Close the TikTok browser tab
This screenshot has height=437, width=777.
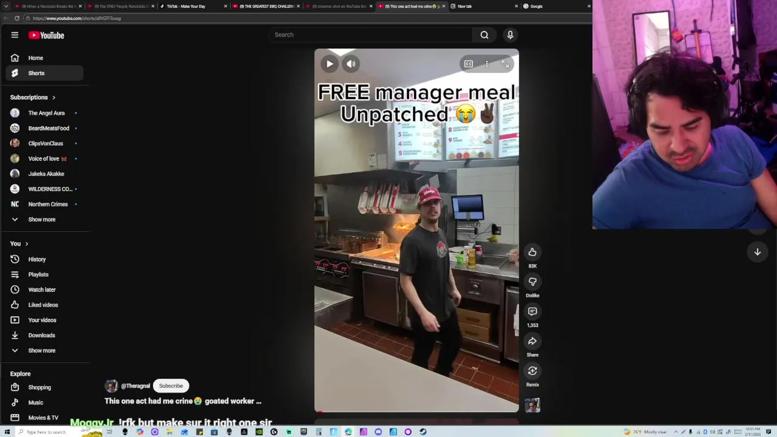point(226,6)
